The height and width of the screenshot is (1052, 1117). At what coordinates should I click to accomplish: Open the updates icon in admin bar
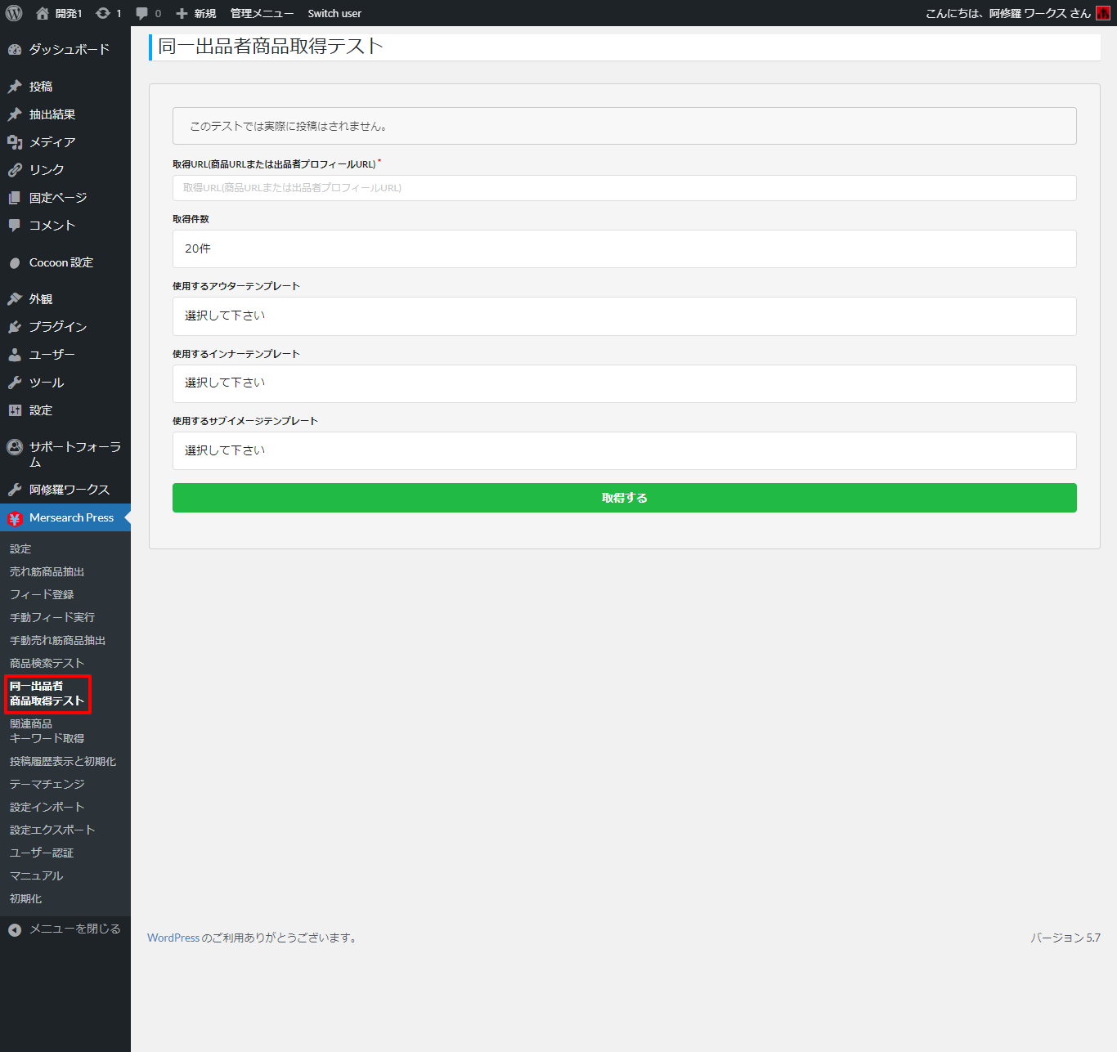coord(103,13)
